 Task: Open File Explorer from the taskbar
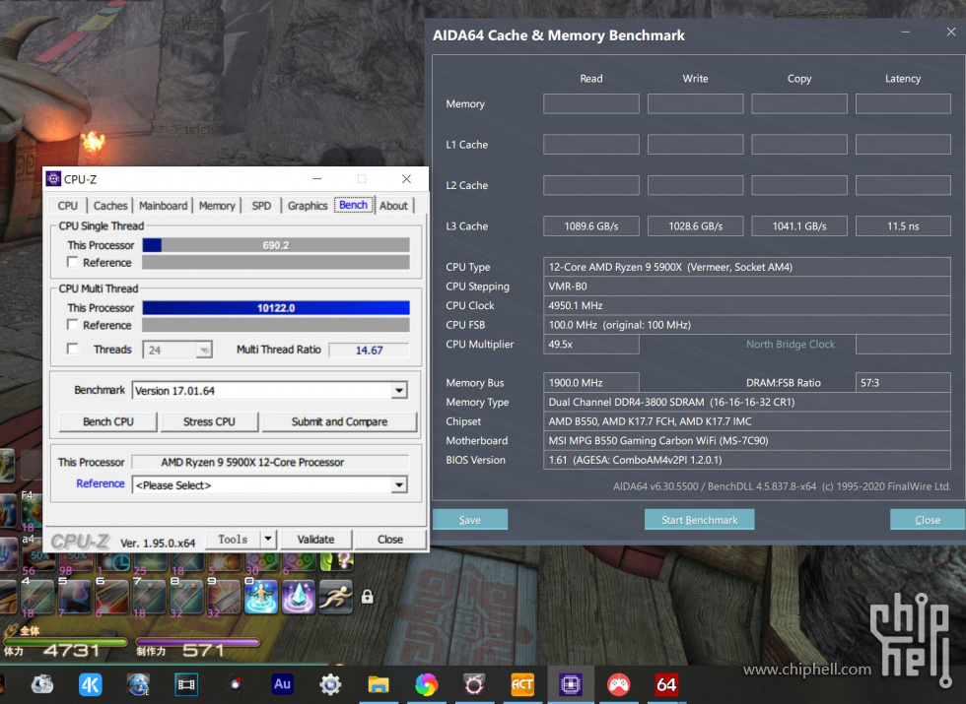tap(379, 684)
